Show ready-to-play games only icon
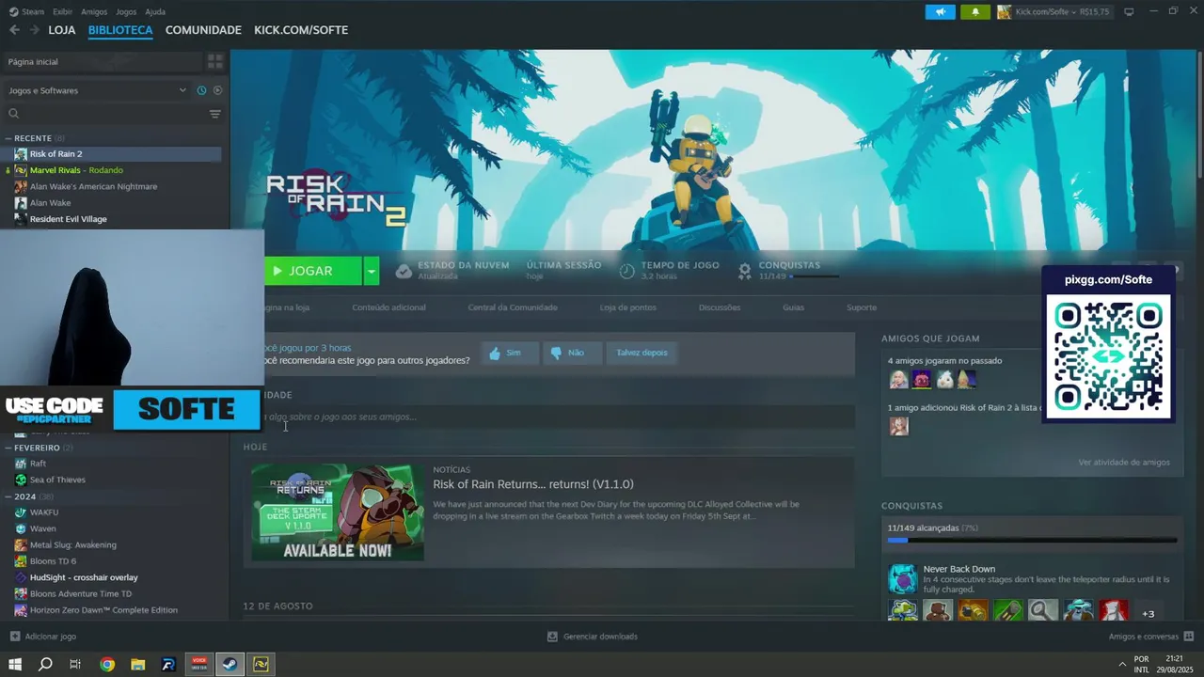This screenshot has height=677, width=1204. (217, 90)
